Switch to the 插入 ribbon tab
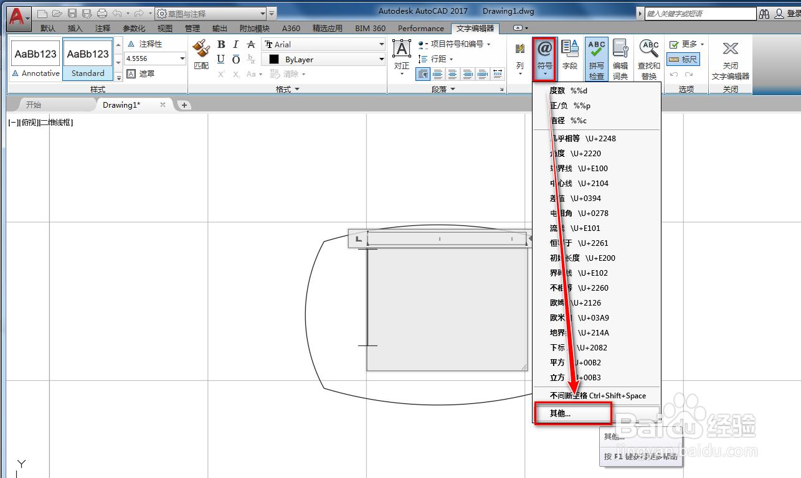This screenshot has width=801, height=478. tap(75, 28)
